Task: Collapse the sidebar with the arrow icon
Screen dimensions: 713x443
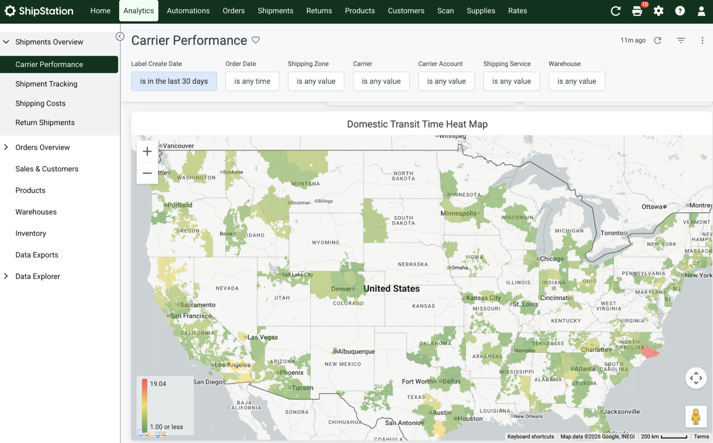Action: tap(120, 36)
